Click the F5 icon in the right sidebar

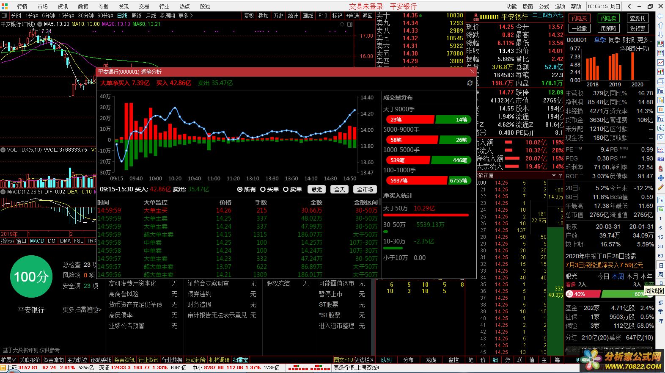(x=660, y=200)
